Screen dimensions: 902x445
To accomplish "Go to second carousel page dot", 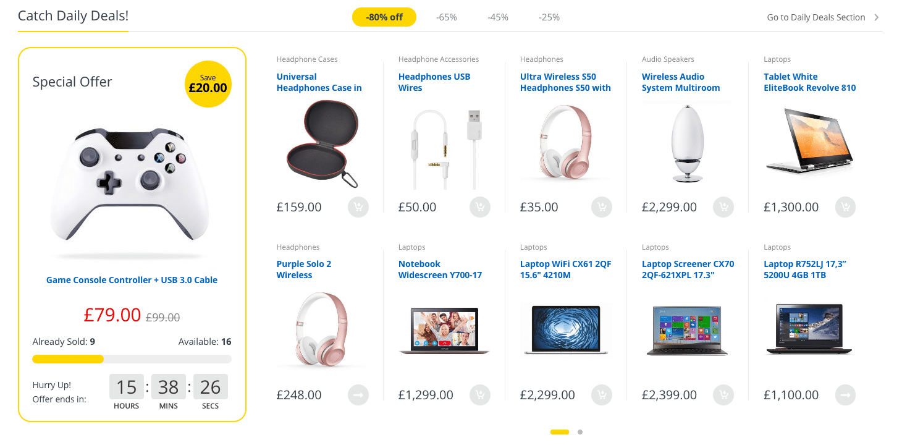I will 580,432.
